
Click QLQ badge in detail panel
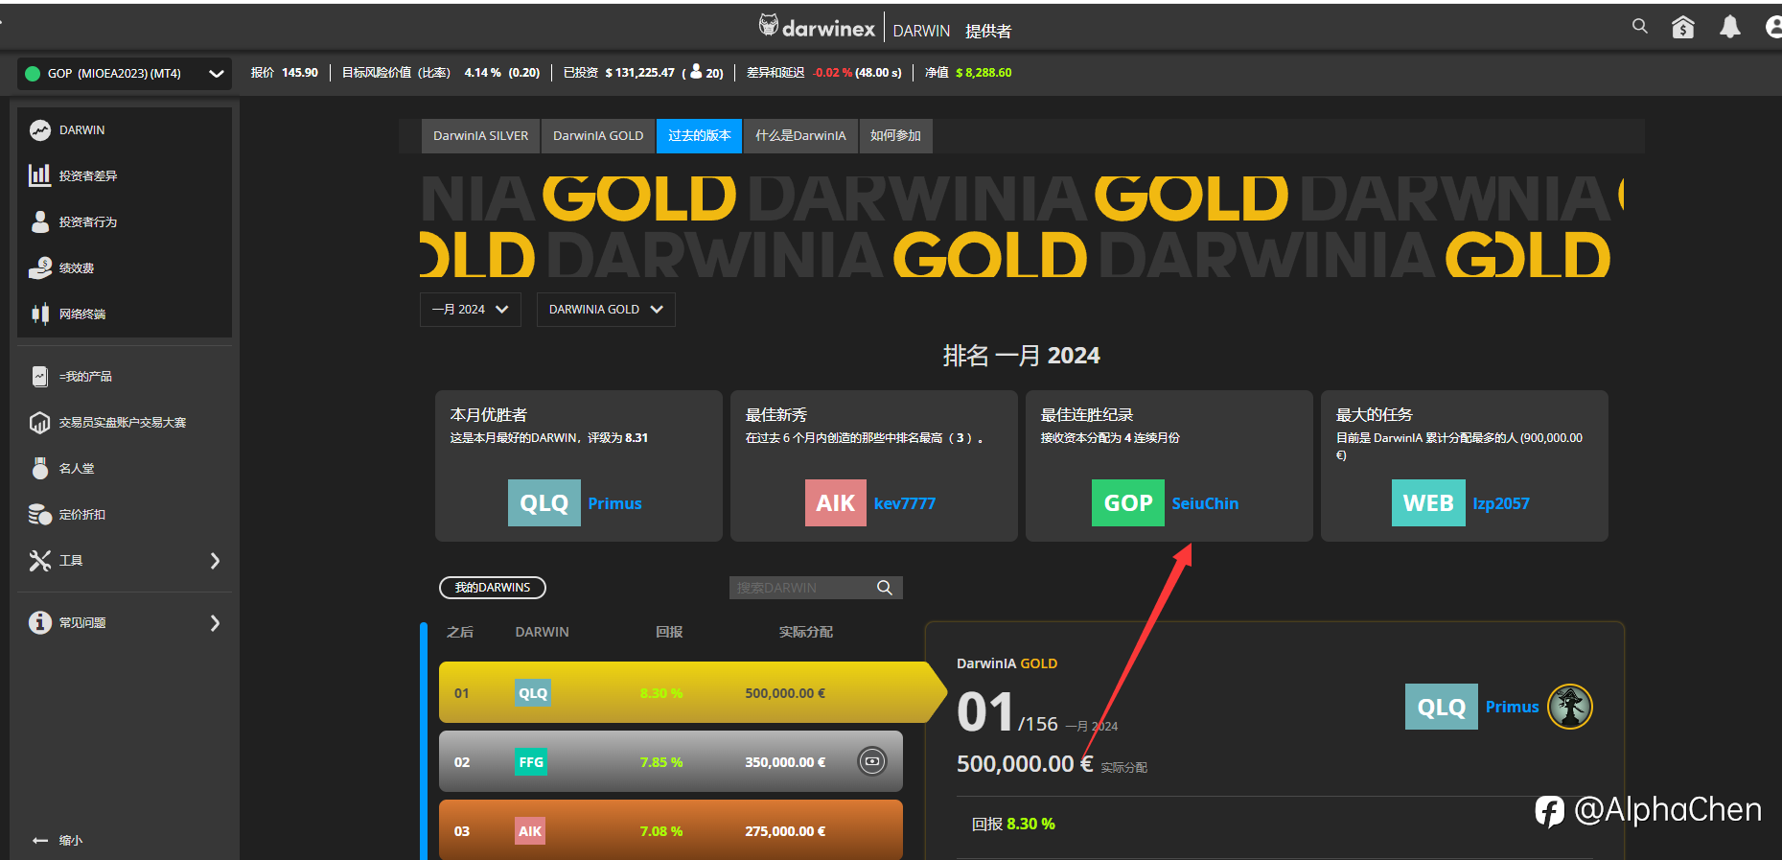1442,707
